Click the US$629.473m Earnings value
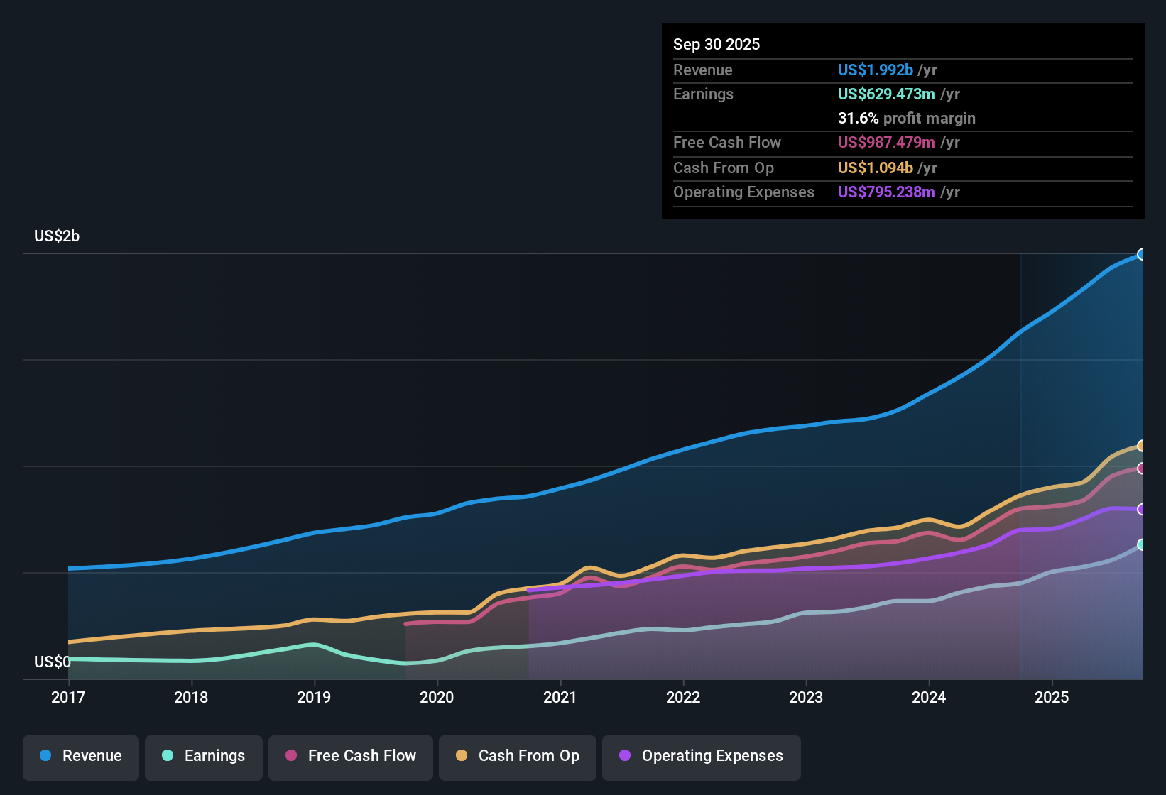Viewport: 1166px width, 795px height. click(886, 94)
